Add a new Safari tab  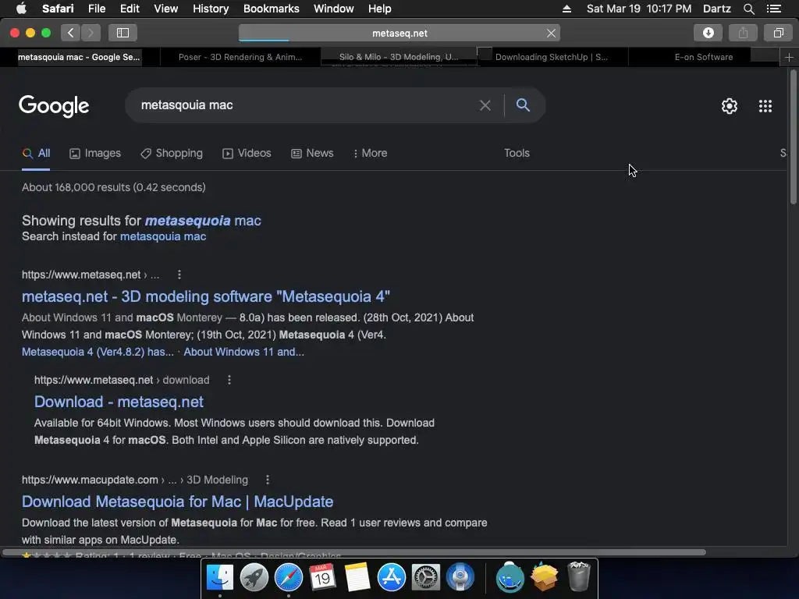789,57
